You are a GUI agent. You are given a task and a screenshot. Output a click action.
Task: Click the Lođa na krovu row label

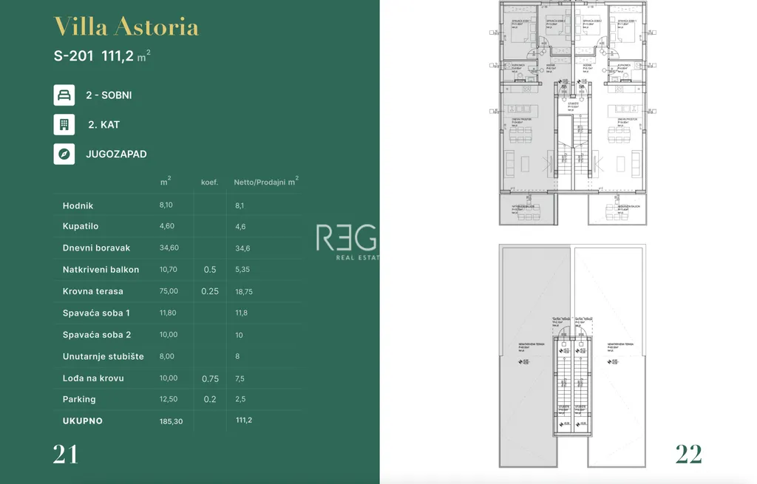tap(93, 378)
